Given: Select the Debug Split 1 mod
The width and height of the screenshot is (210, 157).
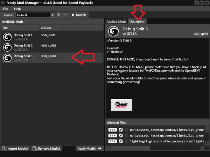Looking at the screenshot, I should [52, 37].
